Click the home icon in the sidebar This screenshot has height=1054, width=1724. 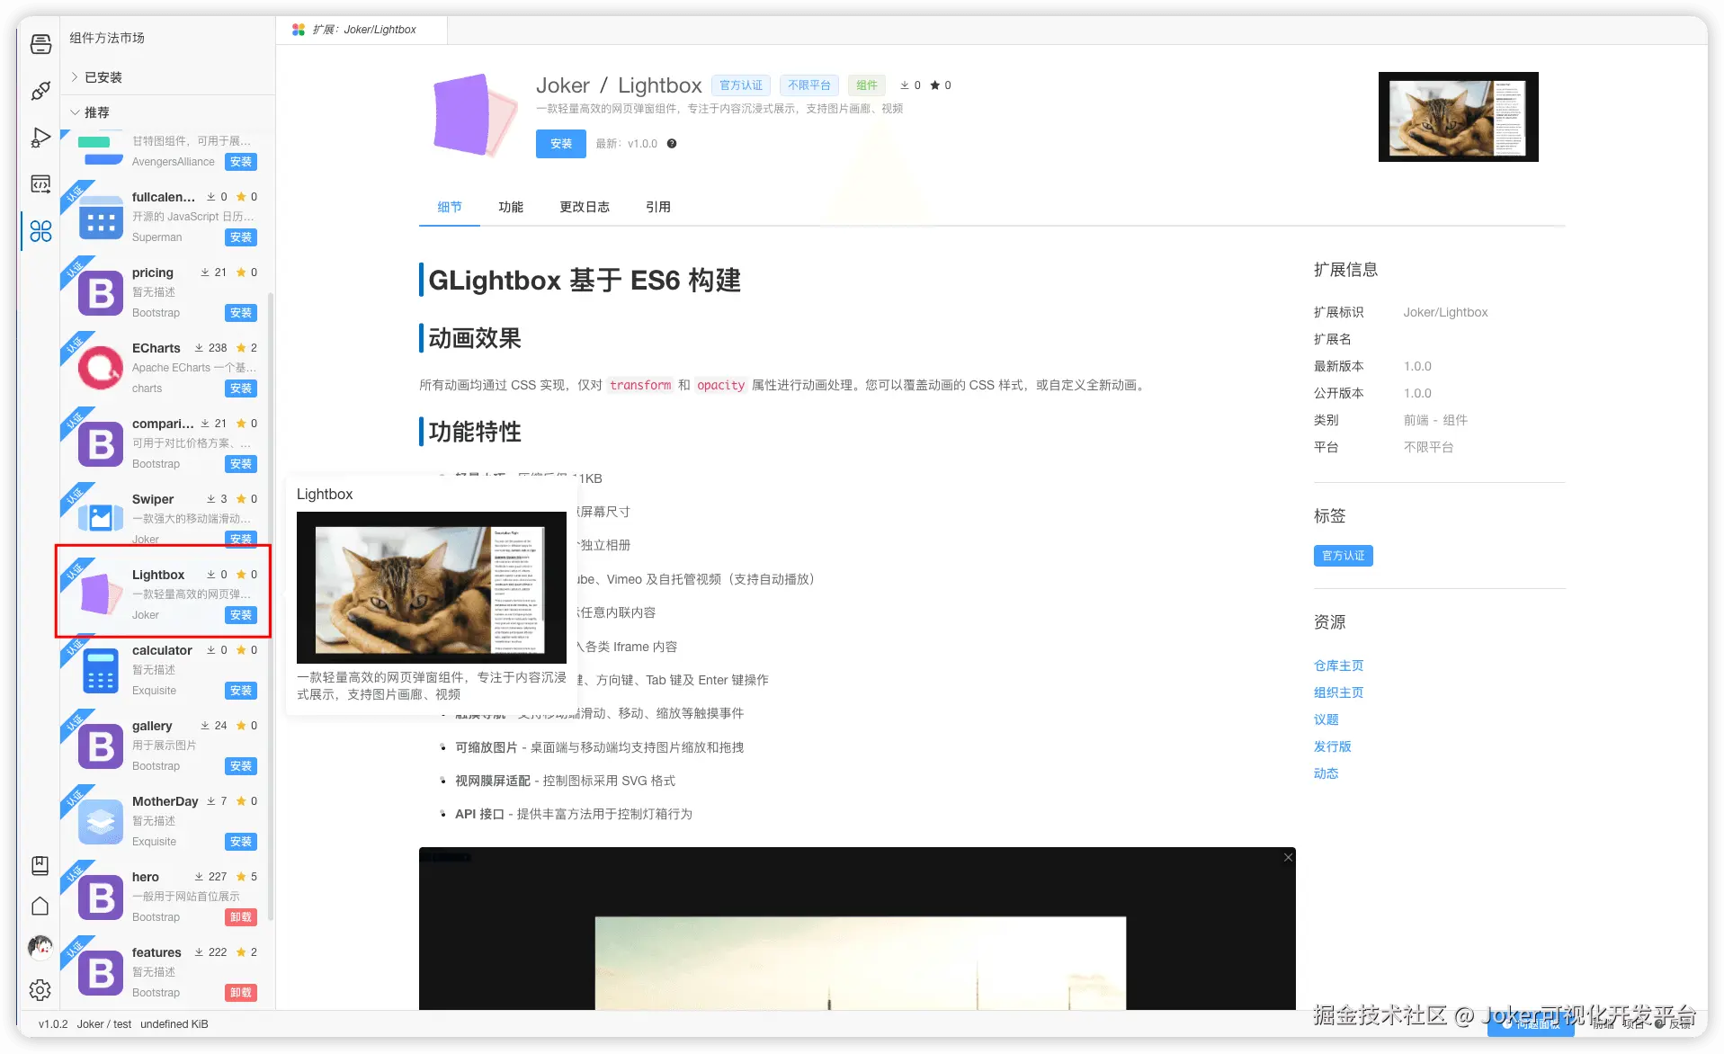click(x=40, y=907)
